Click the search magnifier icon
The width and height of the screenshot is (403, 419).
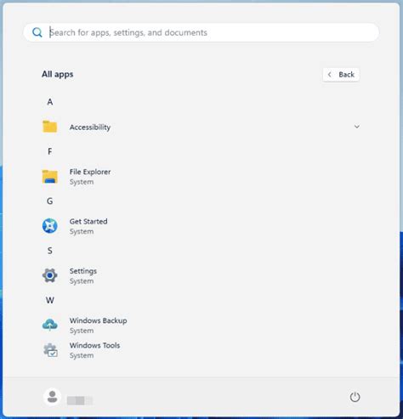(37, 32)
